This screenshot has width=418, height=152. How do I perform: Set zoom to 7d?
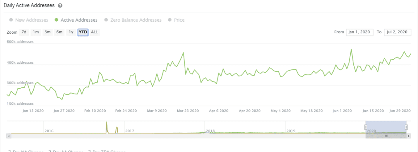[24, 32]
